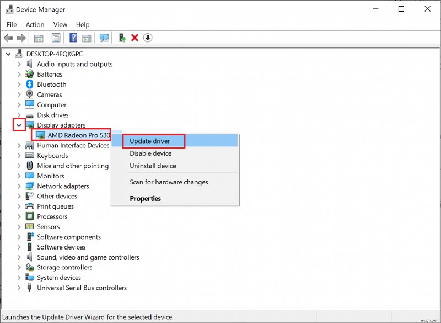Click the Cameras webcam icon
The width and height of the screenshot is (441, 323).
30,94
